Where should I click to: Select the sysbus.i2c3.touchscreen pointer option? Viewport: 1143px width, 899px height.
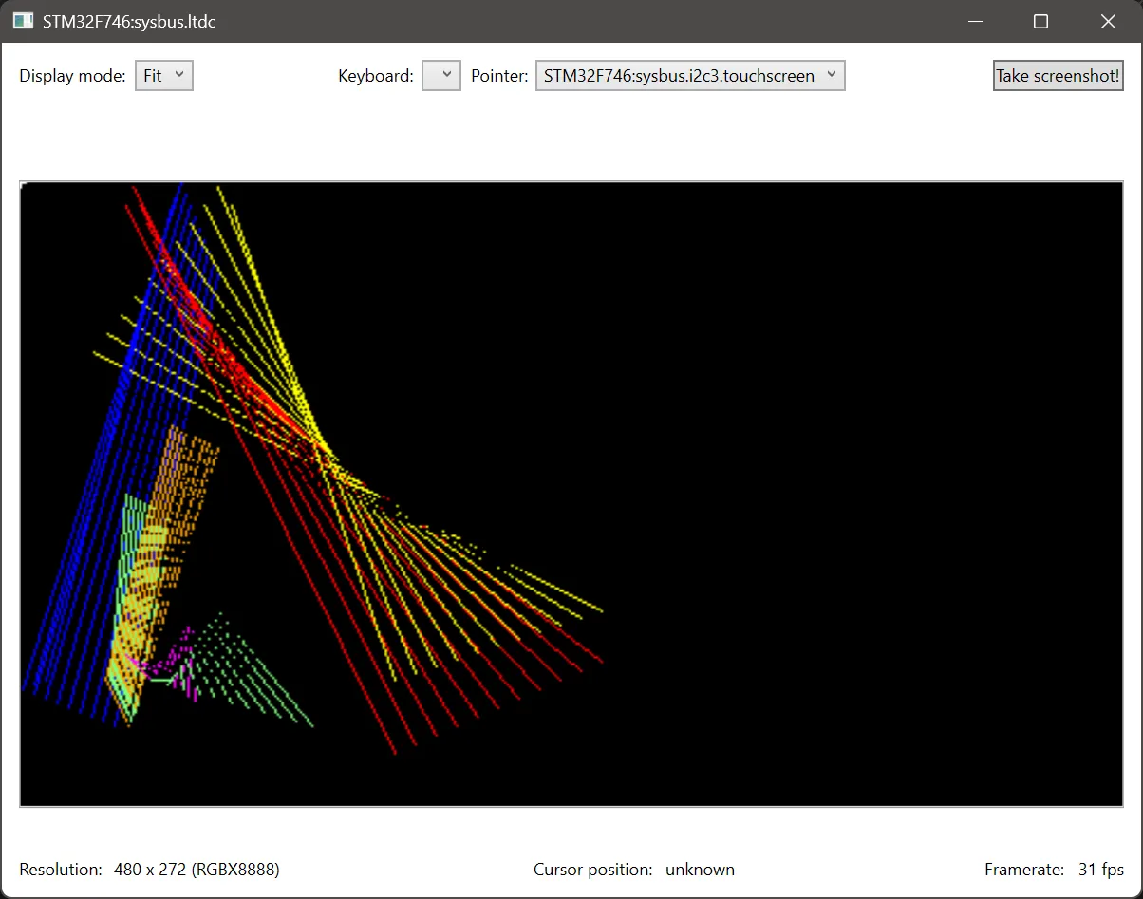[678, 75]
